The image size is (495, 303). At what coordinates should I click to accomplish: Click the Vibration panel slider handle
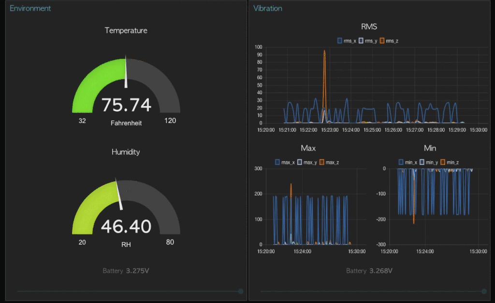point(484,291)
